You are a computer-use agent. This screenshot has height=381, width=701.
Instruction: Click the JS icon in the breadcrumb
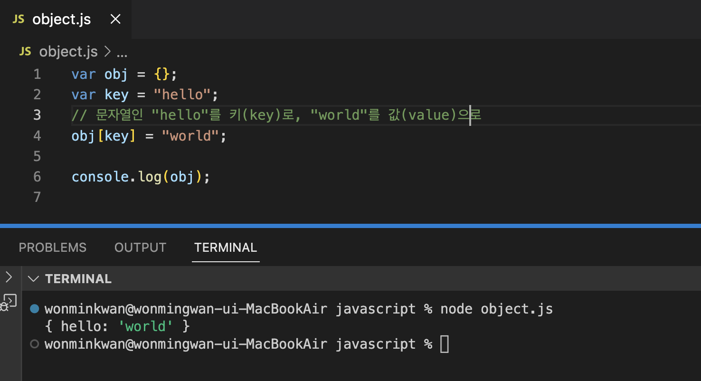pyautogui.click(x=25, y=51)
